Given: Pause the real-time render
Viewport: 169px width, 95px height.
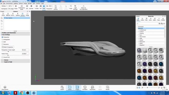Looking at the screenshot, I should click(x=16, y=7).
